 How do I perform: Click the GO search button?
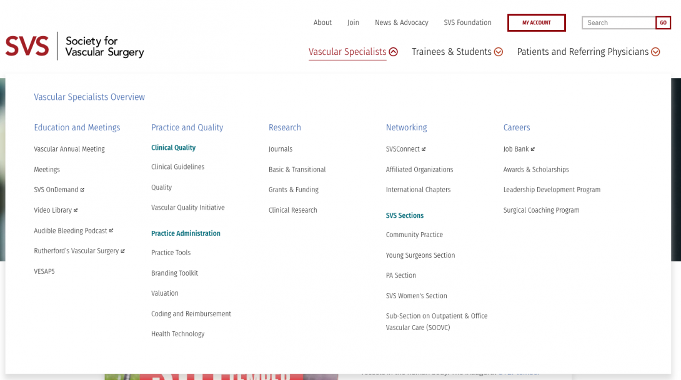point(663,22)
